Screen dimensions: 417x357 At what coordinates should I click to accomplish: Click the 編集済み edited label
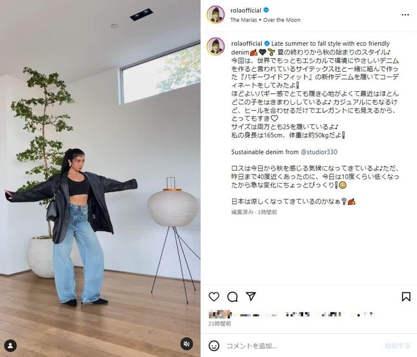pyautogui.click(x=242, y=212)
